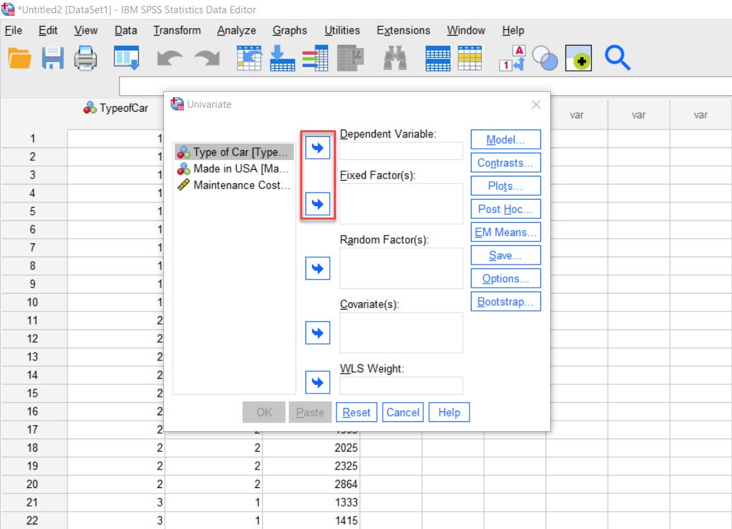
Task: Toggle value labels icon
Action: [x=512, y=58]
